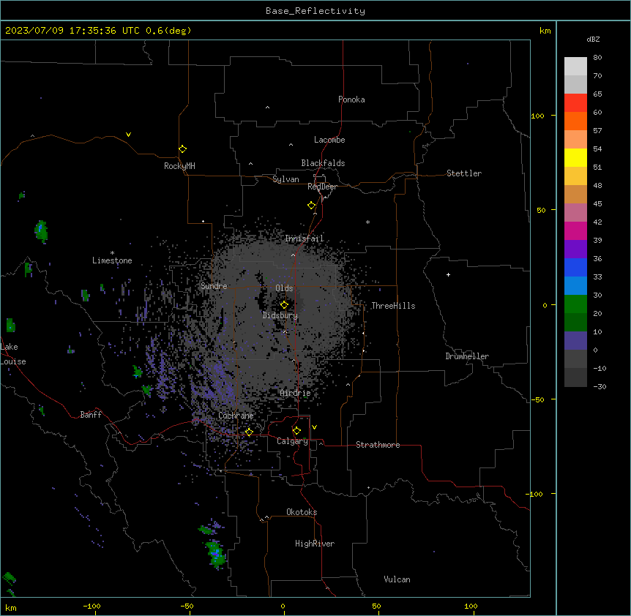This screenshot has height=616, width=631.
Task: Click the green echo cell northwest of Limestone
Action: tap(41, 232)
